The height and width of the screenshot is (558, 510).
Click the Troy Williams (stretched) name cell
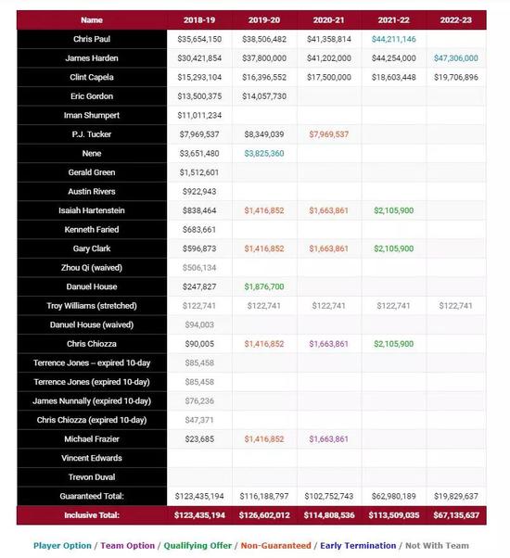tap(92, 306)
